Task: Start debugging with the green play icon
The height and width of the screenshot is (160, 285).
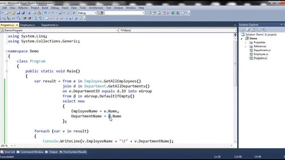Action: (74, 13)
